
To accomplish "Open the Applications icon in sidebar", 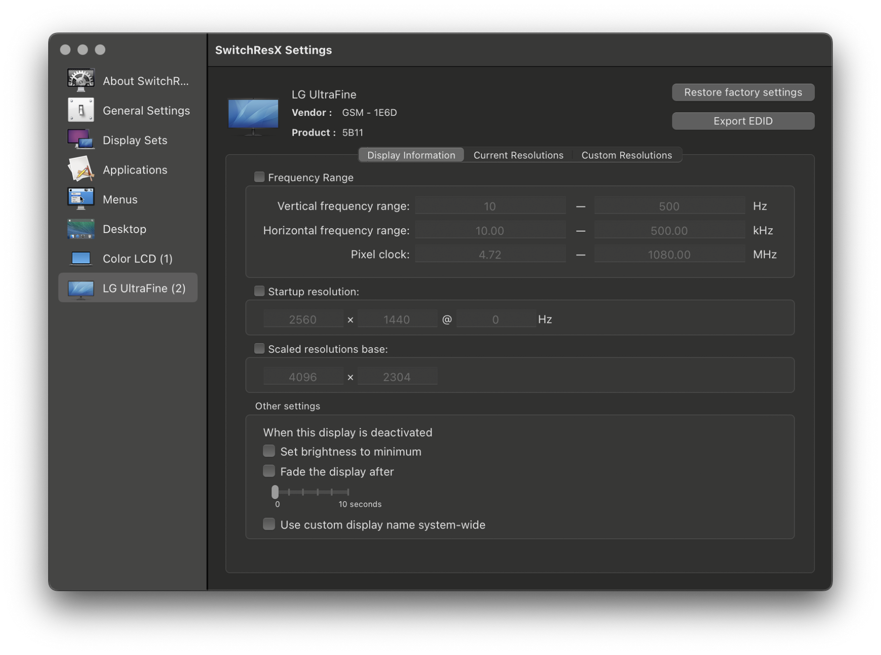I will click(81, 169).
